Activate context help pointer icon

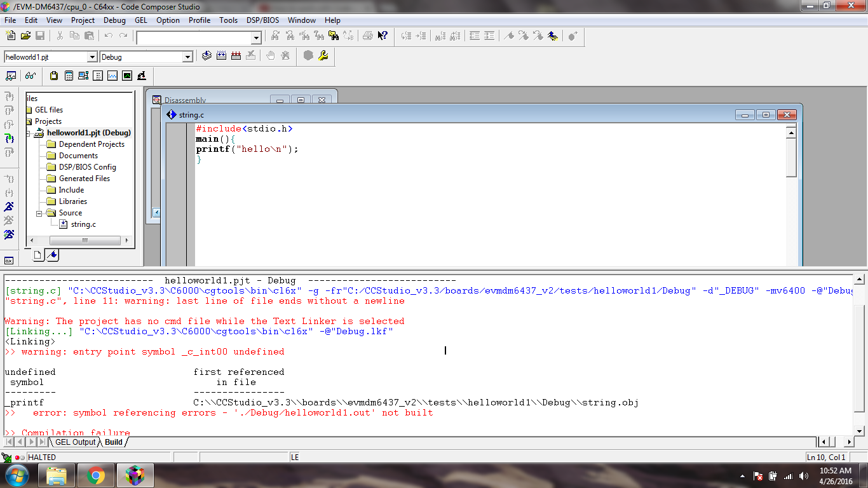point(383,36)
